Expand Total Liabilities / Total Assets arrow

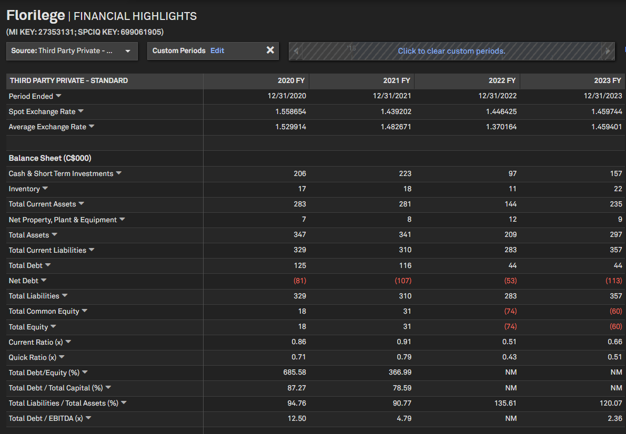tap(124, 403)
